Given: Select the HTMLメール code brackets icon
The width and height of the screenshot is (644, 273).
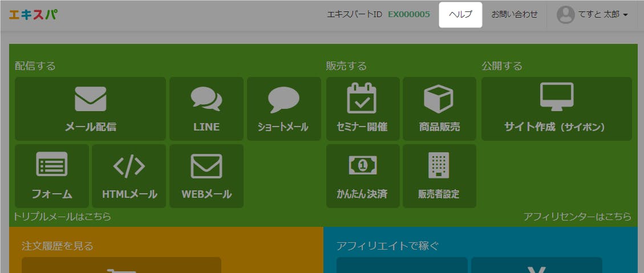Looking at the screenshot, I should point(129,166).
